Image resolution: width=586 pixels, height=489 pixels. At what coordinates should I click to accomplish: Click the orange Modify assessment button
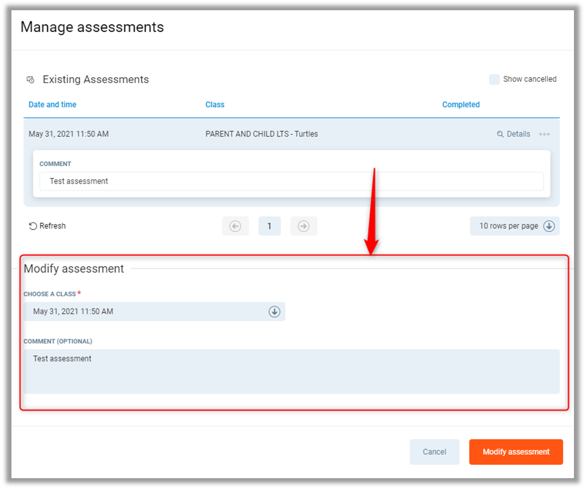click(516, 452)
